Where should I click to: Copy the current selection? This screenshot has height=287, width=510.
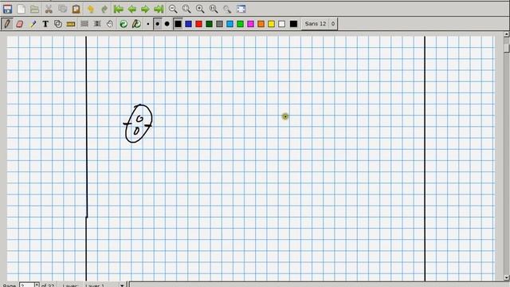click(62, 9)
